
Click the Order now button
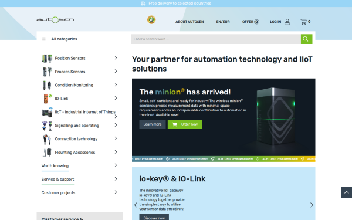point(185,124)
